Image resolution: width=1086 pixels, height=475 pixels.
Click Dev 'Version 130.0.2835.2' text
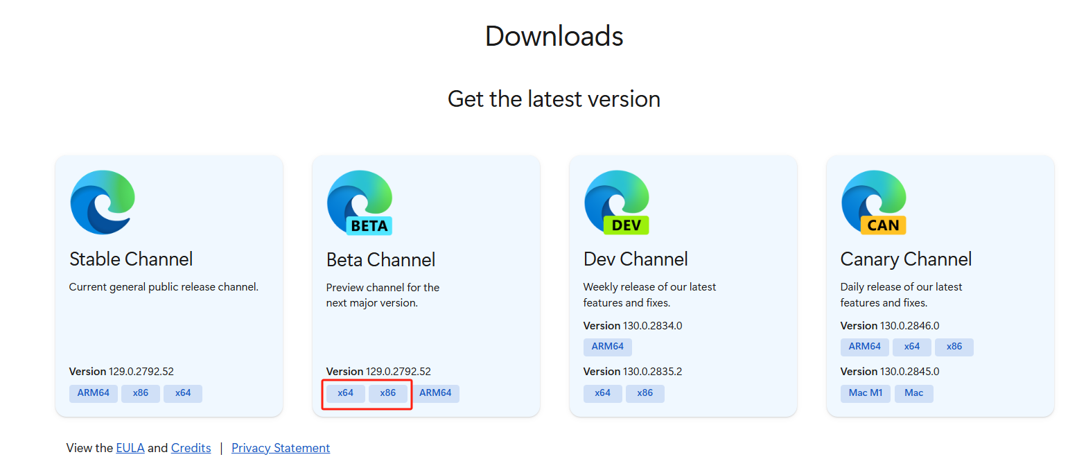pyautogui.click(x=633, y=372)
